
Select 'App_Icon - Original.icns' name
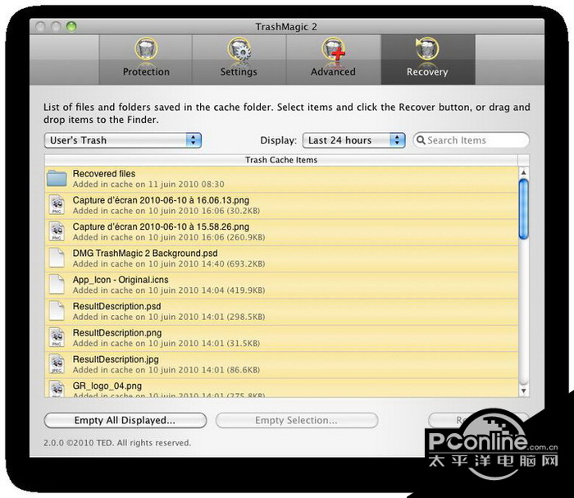tap(121, 280)
